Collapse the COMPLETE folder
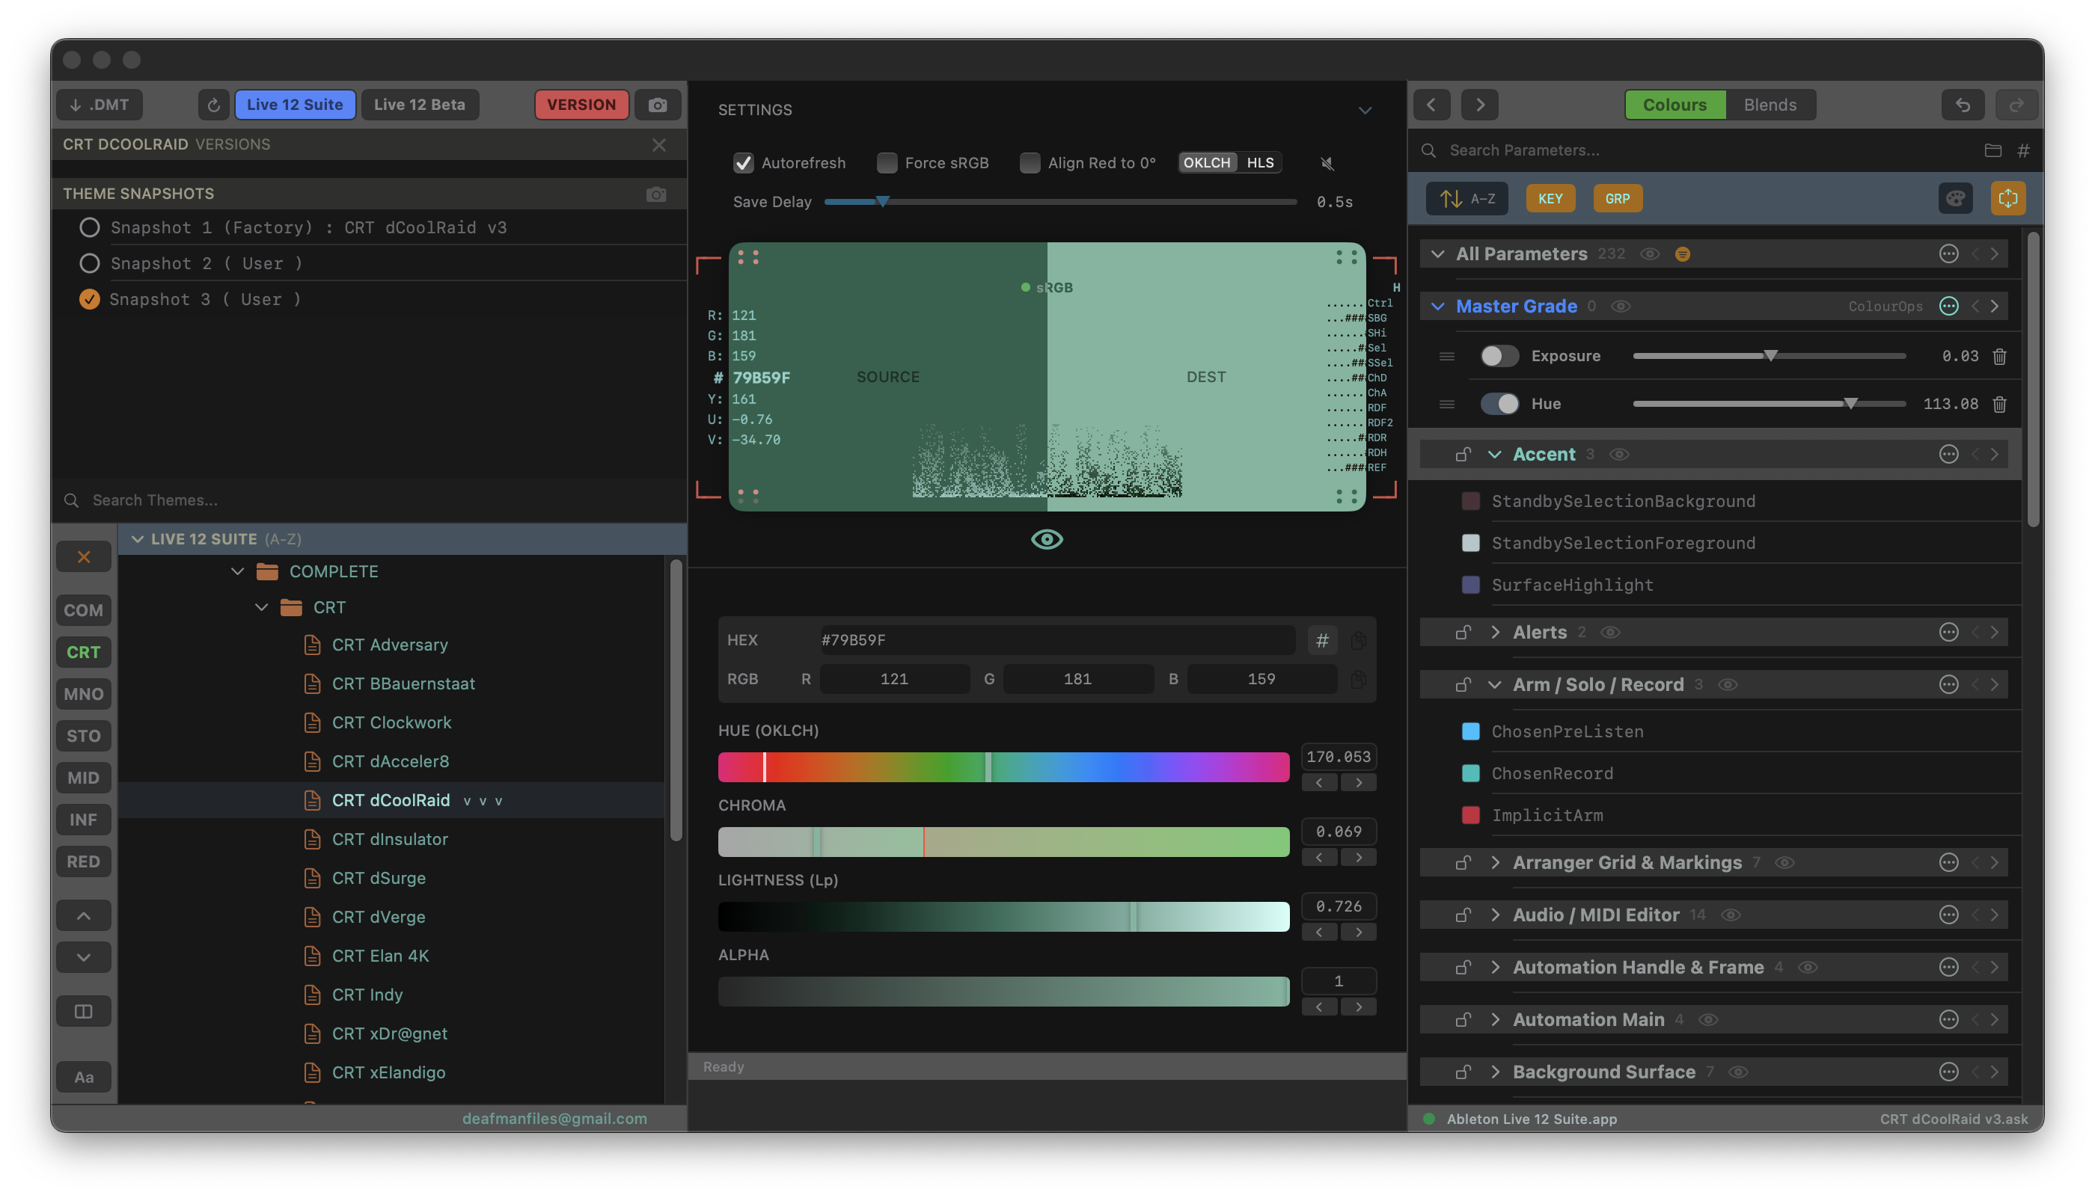The height and width of the screenshot is (1195, 2095). tap(237, 571)
